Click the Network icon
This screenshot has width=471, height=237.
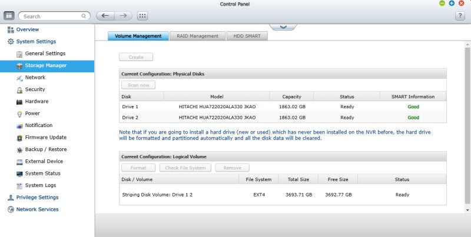click(x=19, y=78)
